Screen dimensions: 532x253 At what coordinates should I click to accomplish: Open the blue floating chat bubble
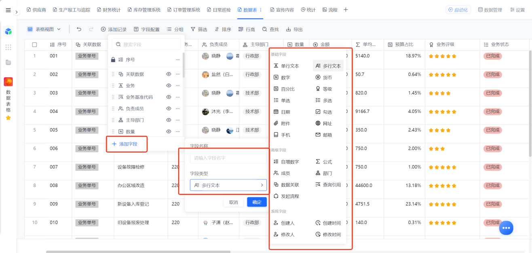(x=506, y=228)
